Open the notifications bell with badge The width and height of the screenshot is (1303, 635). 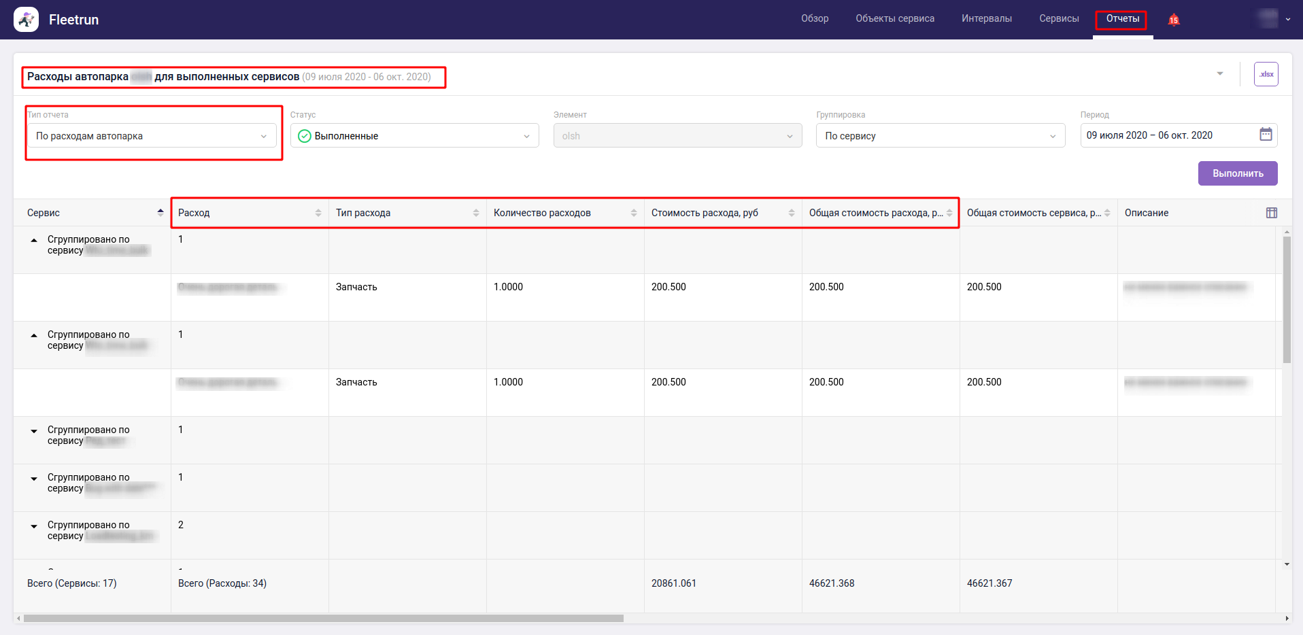click(1173, 20)
